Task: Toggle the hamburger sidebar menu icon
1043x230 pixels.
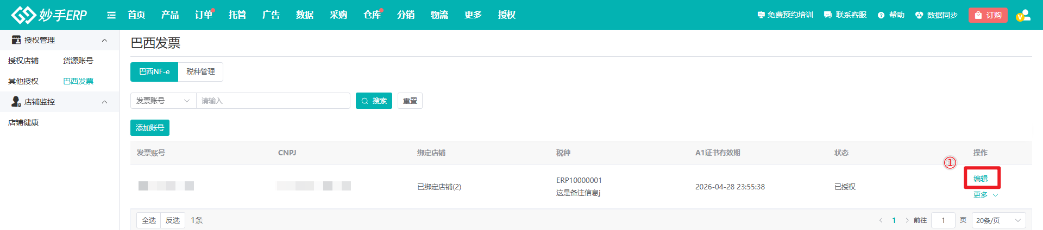Action: tap(111, 15)
